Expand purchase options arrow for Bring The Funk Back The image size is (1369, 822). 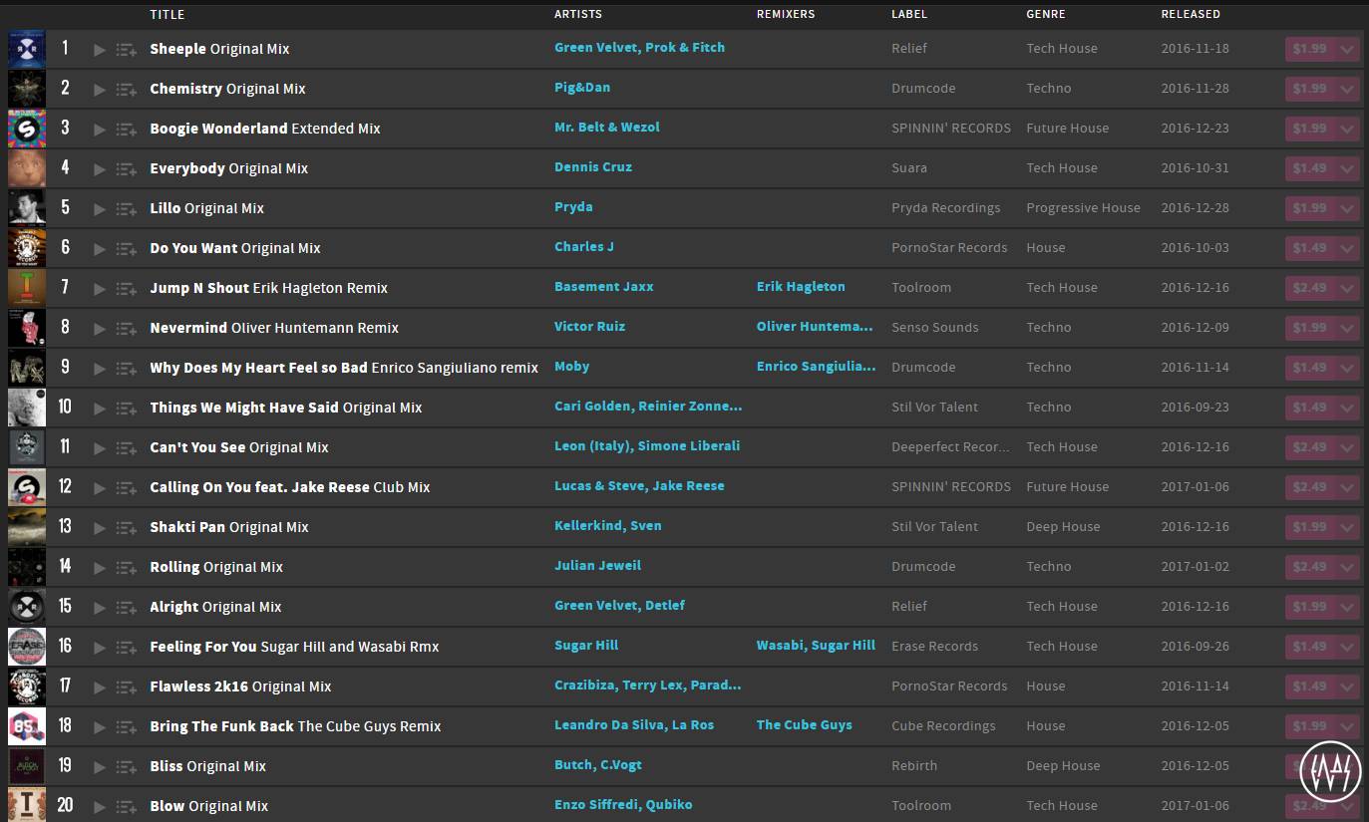point(1348,726)
